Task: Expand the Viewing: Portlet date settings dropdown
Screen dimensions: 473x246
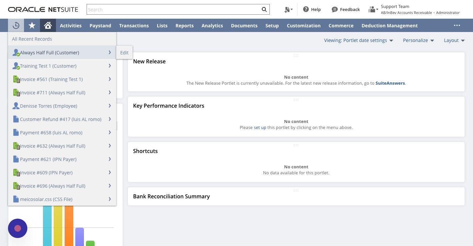Action: pyautogui.click(x=358, y=40)
